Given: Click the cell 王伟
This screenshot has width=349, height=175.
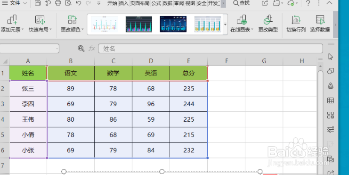Looking at the screenshot, I should (28, 119).
